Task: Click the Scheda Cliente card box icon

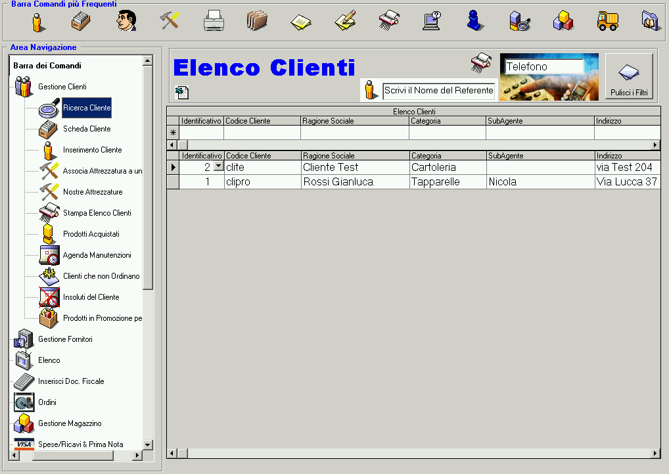Action: point(48,129)
